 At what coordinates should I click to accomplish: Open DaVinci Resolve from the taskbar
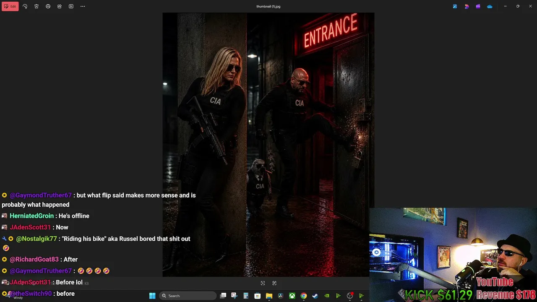(x=280, y=296)
